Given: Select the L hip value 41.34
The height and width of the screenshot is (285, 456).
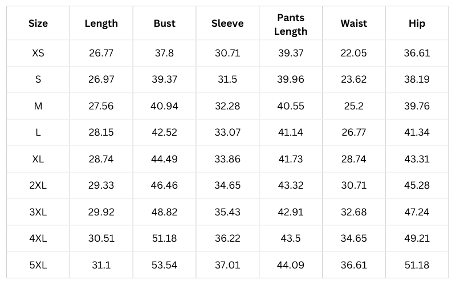Looking at the screenshot, I should pos(417,132).
